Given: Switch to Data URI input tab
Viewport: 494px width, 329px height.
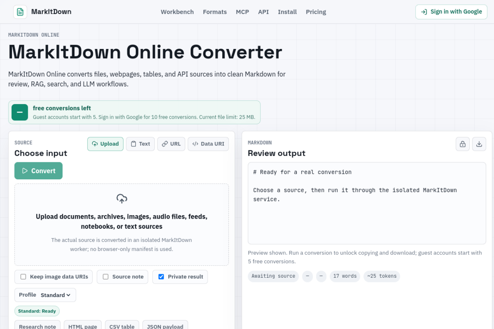Looking at the screenshot, I should [208, 144].
